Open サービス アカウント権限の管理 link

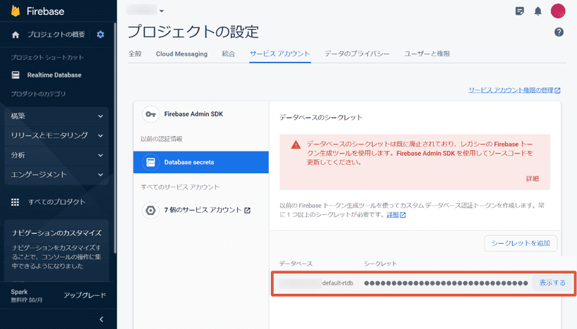pyautogui.click(x=514, y=90)
